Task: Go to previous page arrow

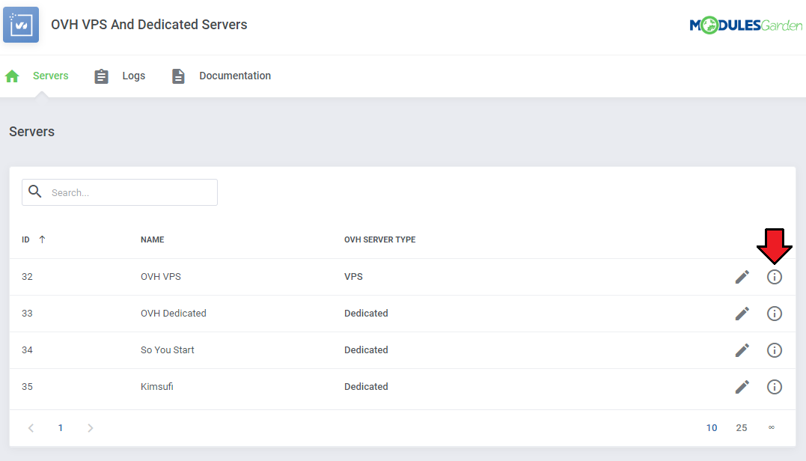Action: coord(31,427)
